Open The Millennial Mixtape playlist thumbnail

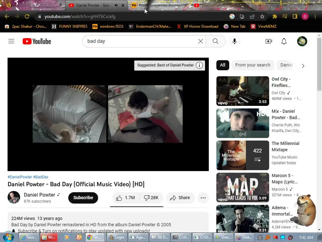[242, 155]
